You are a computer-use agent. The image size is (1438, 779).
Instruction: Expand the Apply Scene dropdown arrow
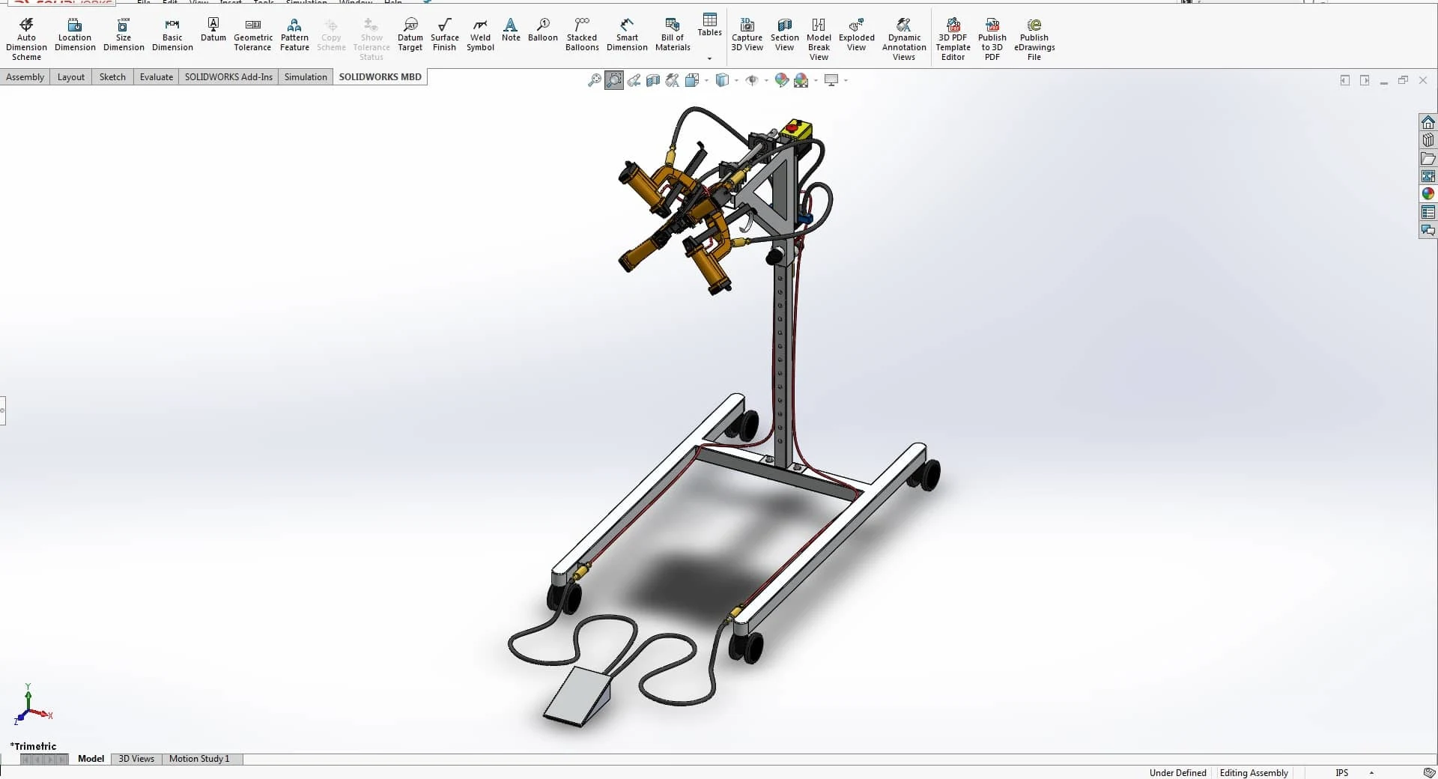[816, 80]
